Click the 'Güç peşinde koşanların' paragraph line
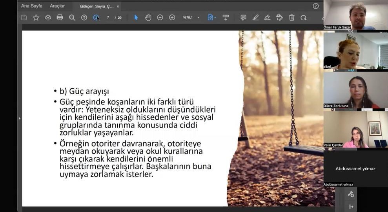Screen dimensions: 388x212 click(127, 102)
